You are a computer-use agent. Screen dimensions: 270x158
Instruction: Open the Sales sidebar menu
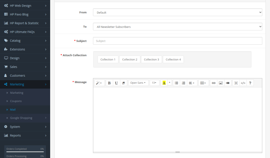[x=25, y=67]
